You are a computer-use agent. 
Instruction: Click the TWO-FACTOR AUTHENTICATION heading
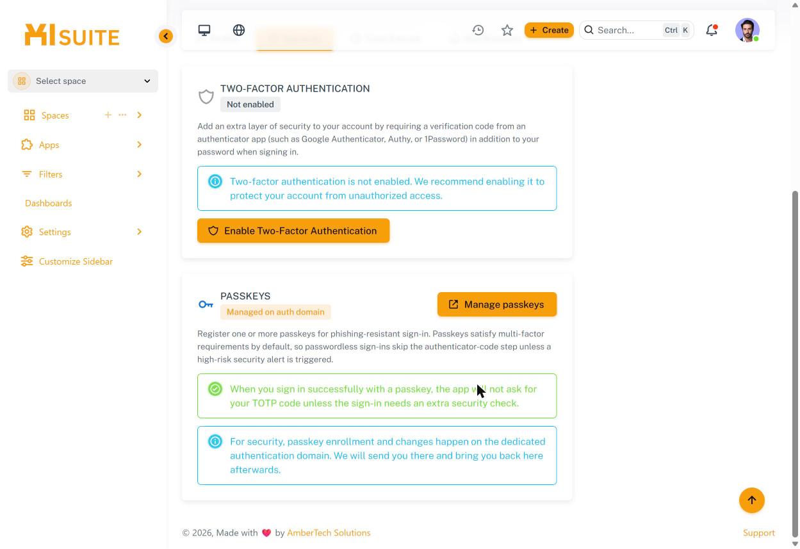(295, 88)
